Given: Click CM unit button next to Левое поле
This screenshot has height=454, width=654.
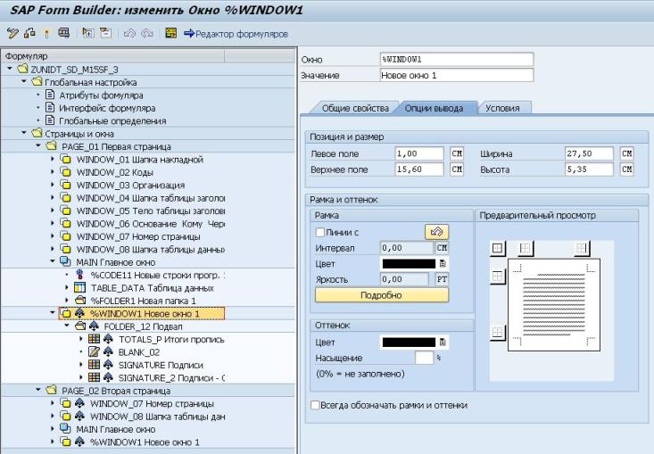Looking at the screenshot, I should (x=457, y=153).
